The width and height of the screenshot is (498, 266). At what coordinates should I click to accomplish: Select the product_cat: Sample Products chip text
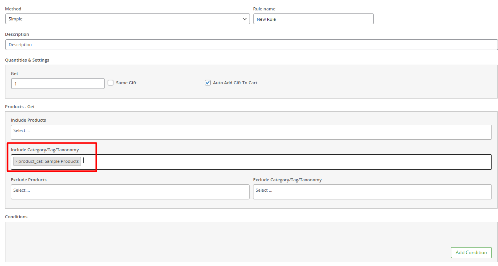(49, 162)
